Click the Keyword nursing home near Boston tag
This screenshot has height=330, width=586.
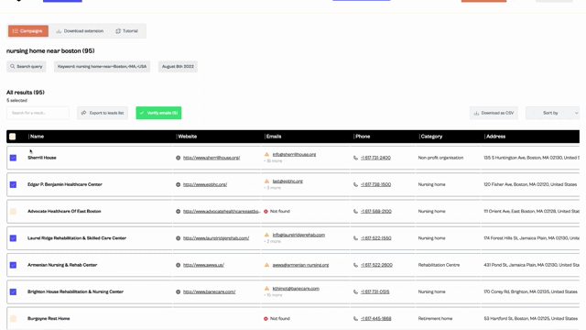[x=102, y=67]
